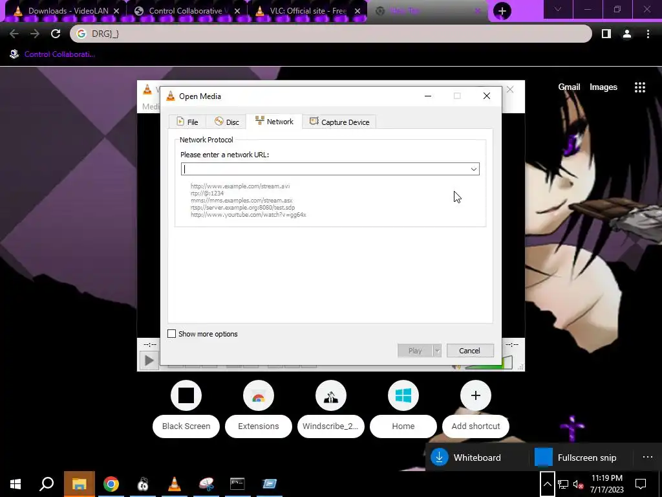This screenshot has height=497, width=662.
Task: Open the three-dot menu beside Fullscreen snip
Action: pos(648,458)
